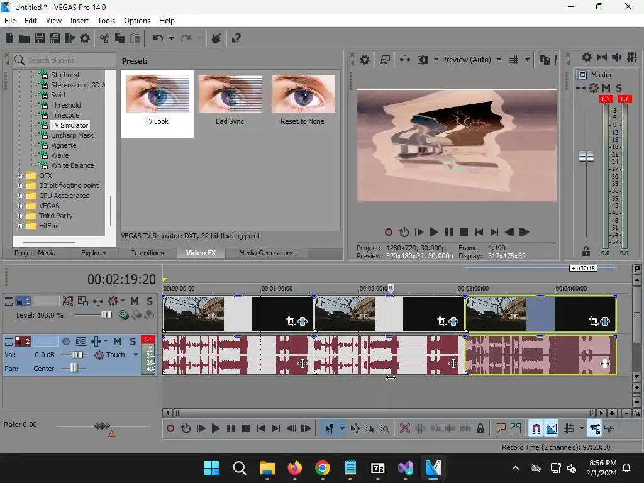Select the Vignette plug-in

[x=64, y=145]
